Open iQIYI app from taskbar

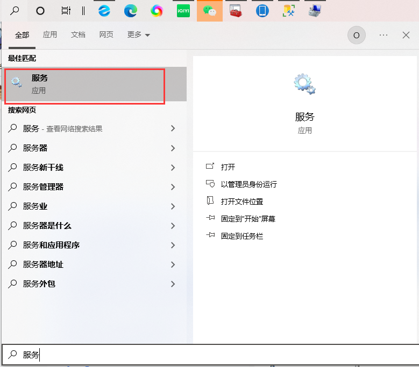(183, 11)
